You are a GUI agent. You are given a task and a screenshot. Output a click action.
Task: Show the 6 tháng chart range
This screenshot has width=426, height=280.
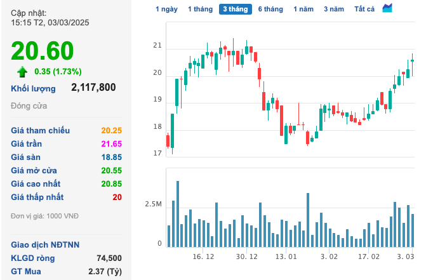[x=270, y=9]
